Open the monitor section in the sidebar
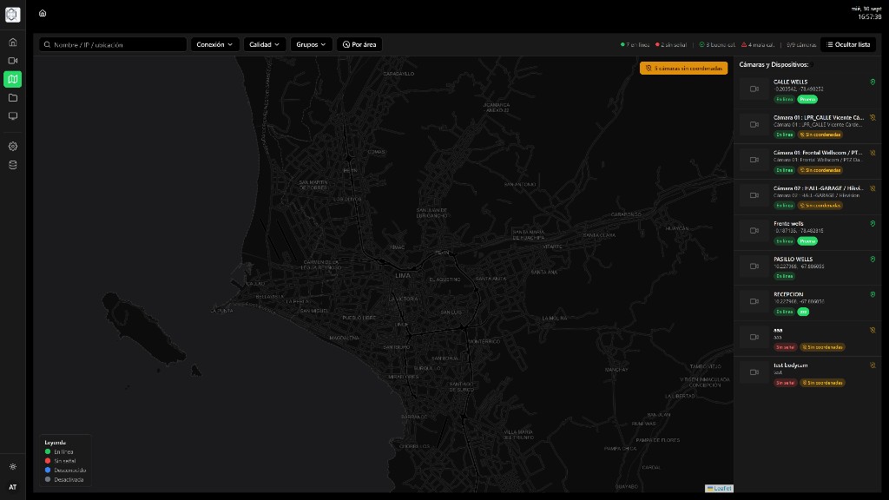This screenshot has height=500, width=889. 12,116
